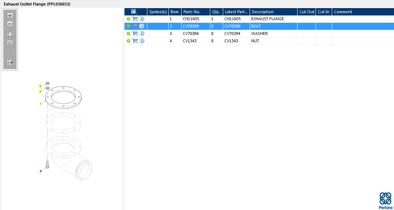Click the four-squares grid view icon

[10, 35]
